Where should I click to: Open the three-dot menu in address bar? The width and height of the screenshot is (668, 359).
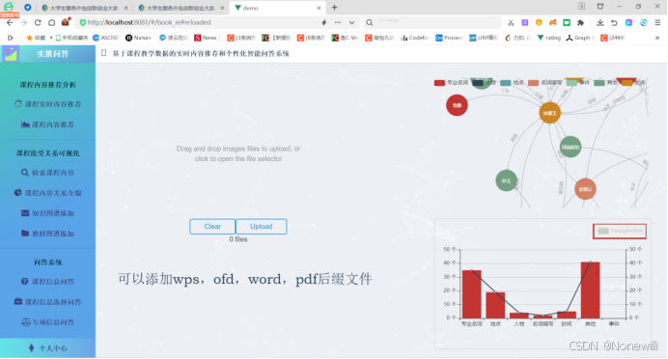click(x=338, y=22)
